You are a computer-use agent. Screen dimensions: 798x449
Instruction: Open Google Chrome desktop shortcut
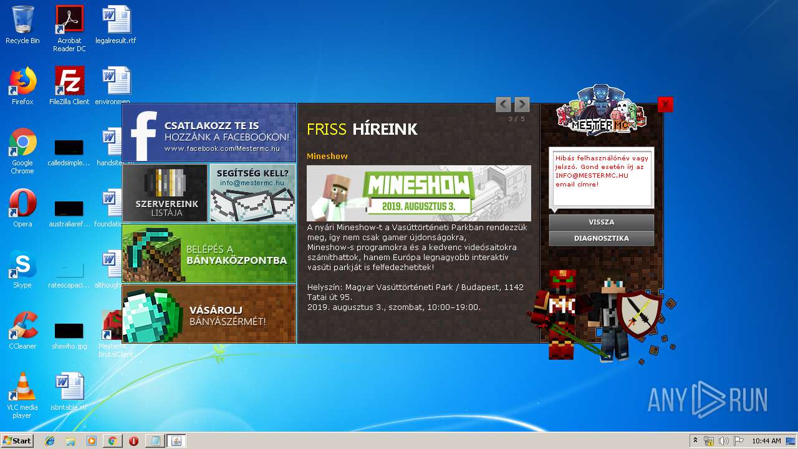(x=22, y=152)
